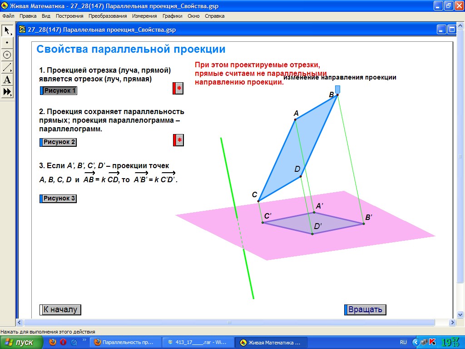465x349 pixels.
Task: Select the Straightedge line tool
Action: (7, 67)
